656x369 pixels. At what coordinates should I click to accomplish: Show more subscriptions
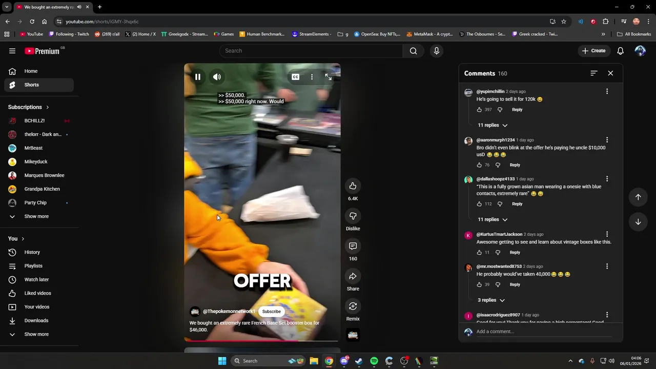click(x=39, y=216)
